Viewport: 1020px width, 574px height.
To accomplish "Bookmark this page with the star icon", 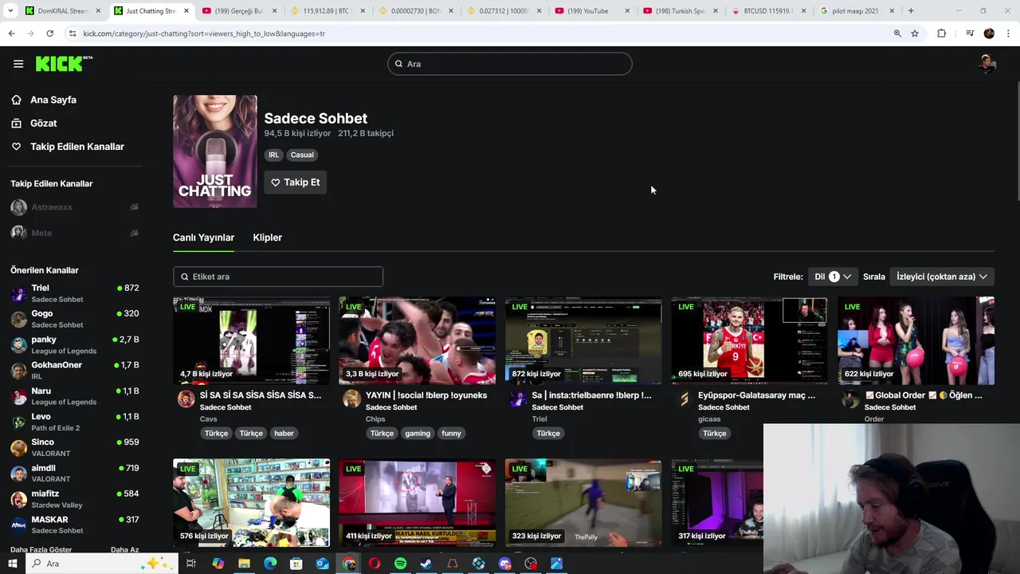I will tap(915, 33).
